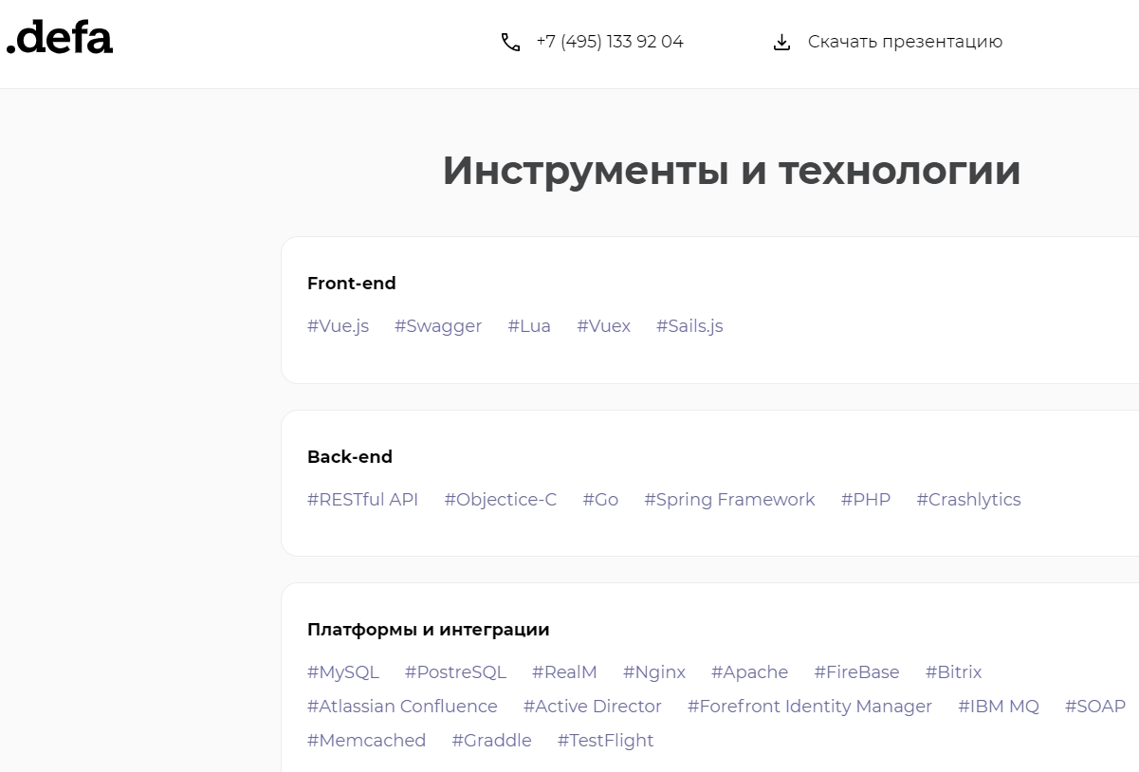Select the #Atlassian Confluence tag
Image resolution: width=1139 pixels, height=772 pixels.
tap(402, 707)
